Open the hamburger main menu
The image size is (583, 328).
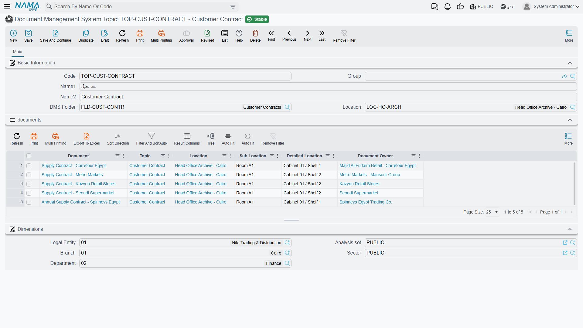(x=7, y=7)
